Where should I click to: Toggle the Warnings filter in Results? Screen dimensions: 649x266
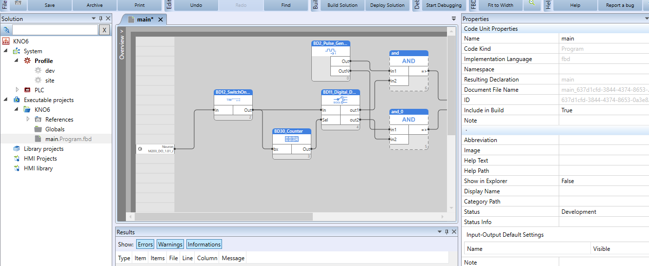(170, 245)
